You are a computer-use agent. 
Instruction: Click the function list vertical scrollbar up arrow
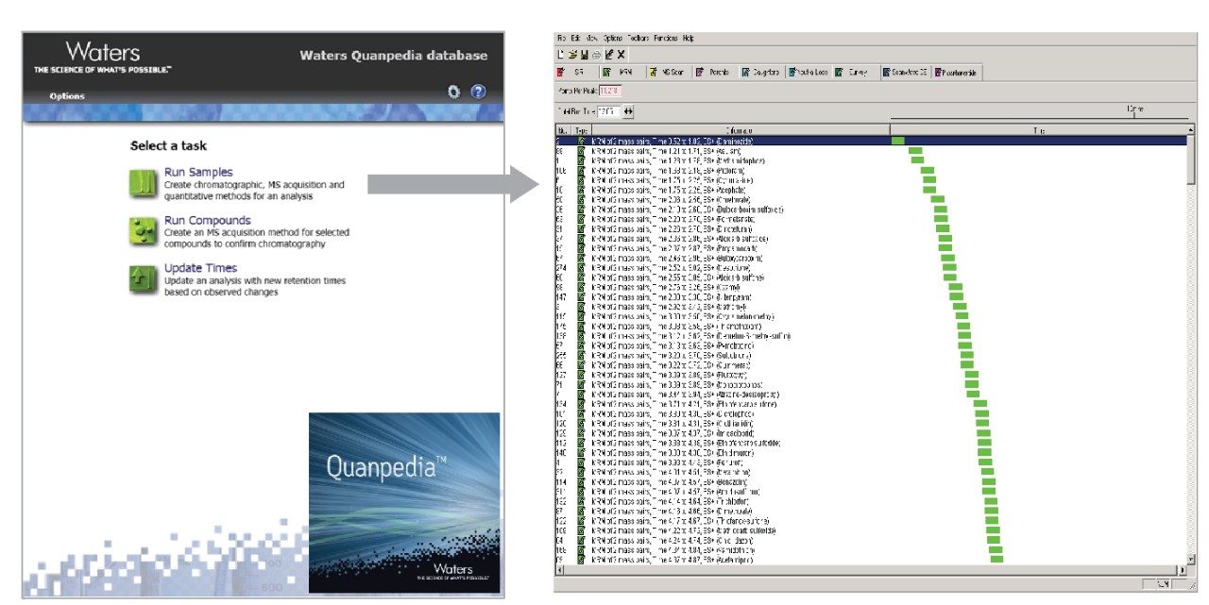[x=1189, y=129]
